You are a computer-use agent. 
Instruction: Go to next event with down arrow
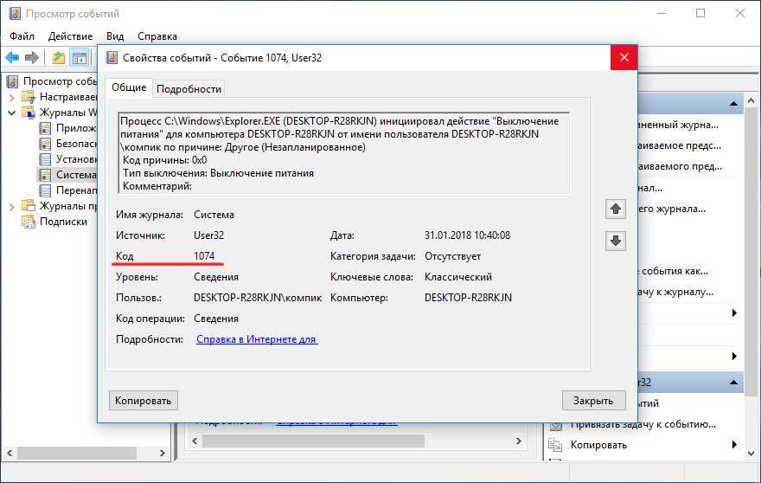(616, 241)
